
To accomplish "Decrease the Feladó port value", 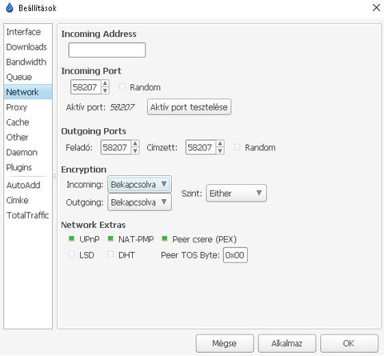I will coord(135,151).
